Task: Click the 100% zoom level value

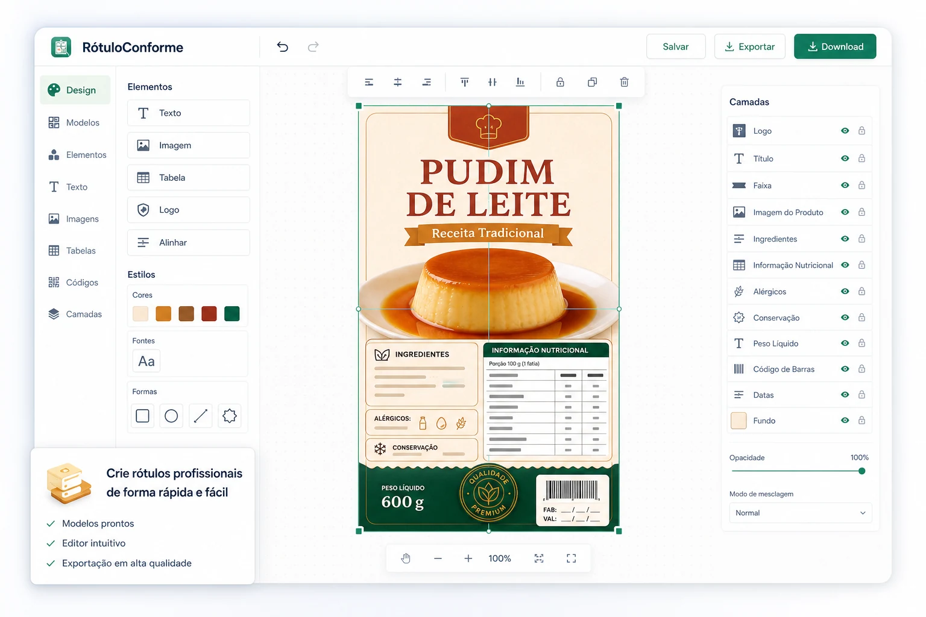Action: click(500, 559)
